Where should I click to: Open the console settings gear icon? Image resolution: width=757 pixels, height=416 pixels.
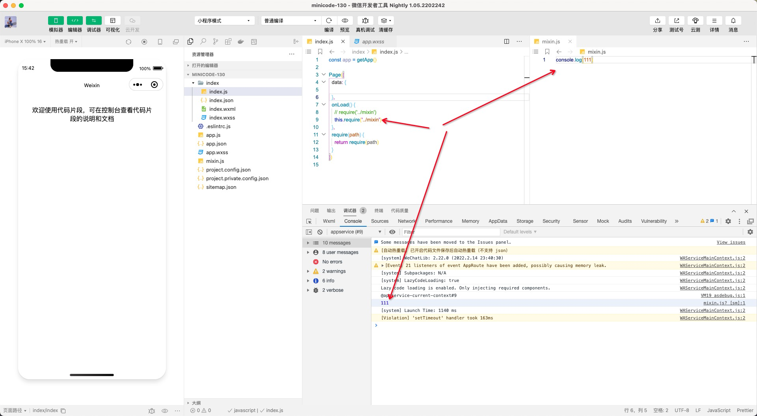[x=750, y=232]
